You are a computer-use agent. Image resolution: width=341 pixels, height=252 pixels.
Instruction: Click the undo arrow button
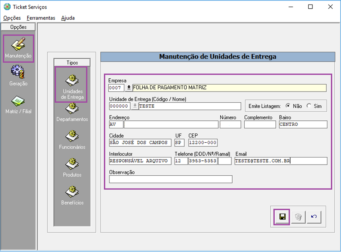pos(314,217)
